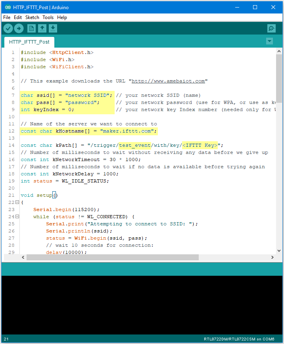Open the Sketch menu
The height and width of the screenshot is (344, 284).
(x=32, y=17)
